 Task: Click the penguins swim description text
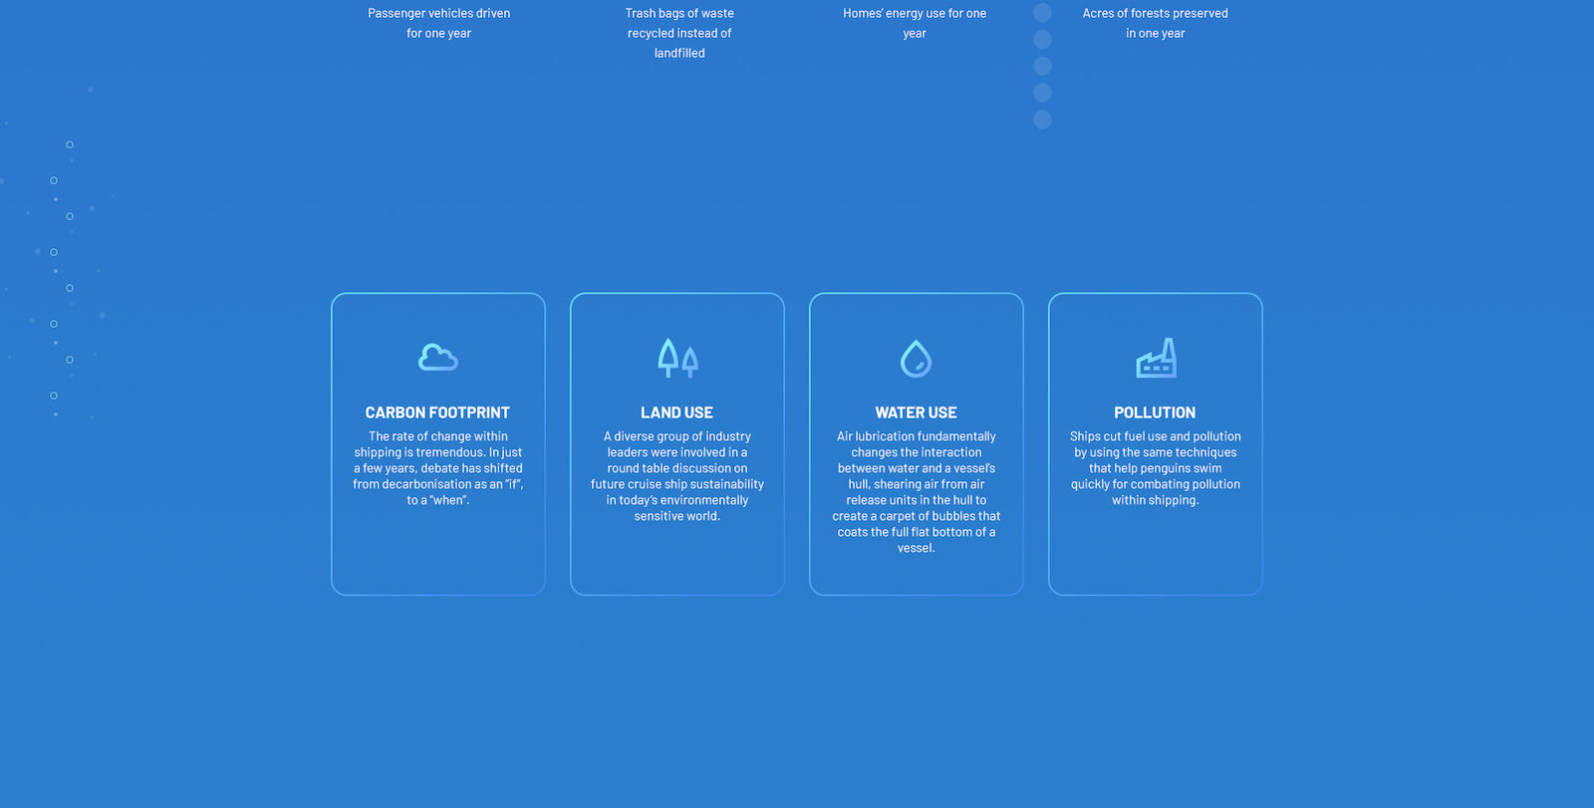(x=1155, y=468)
